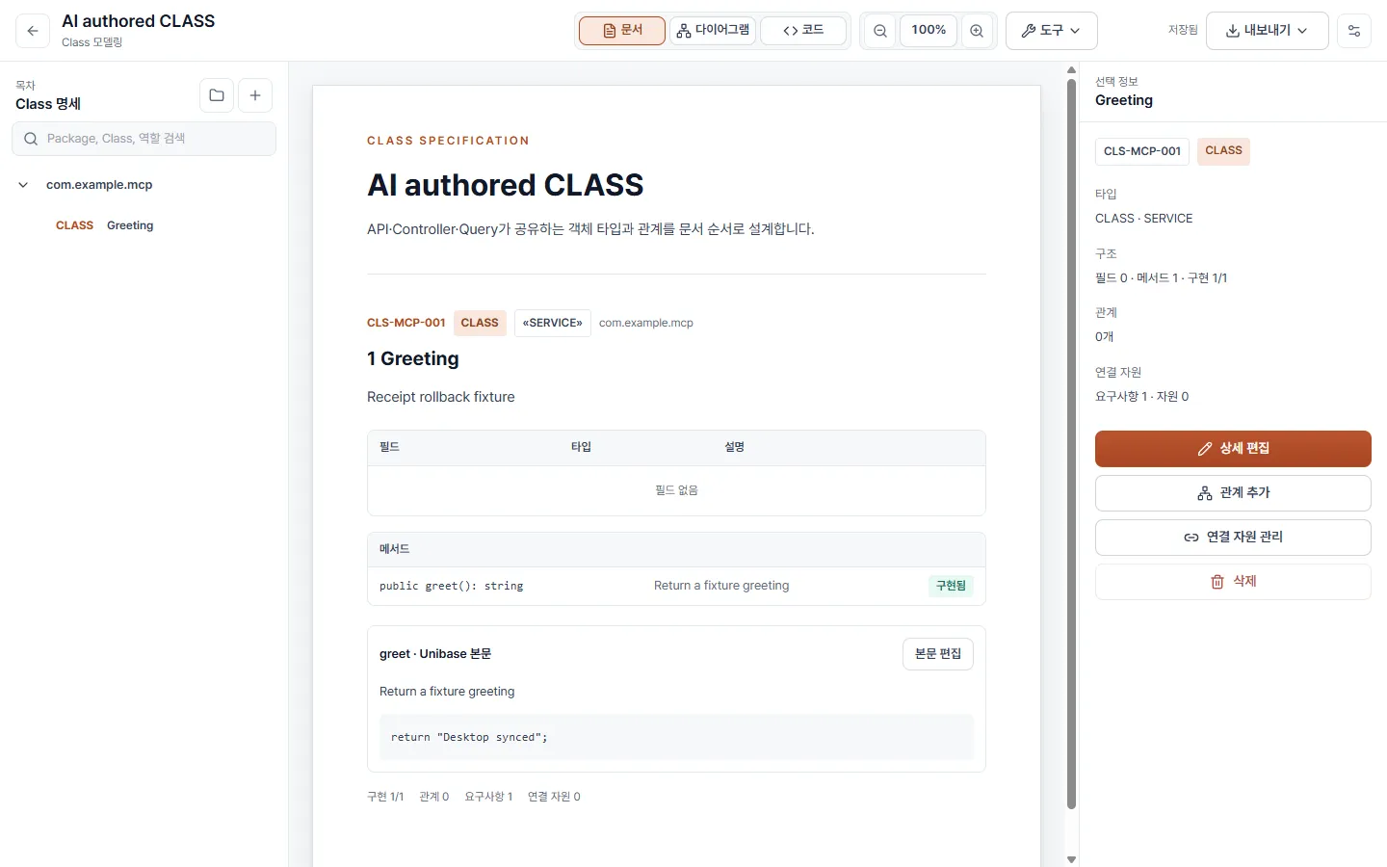Click the 관계 추가 button

click(1233, 493)
